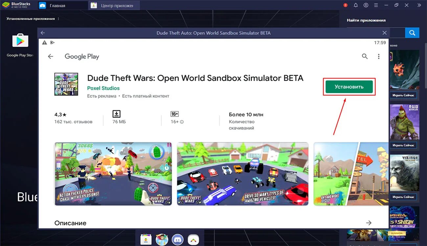The width and height of the screenshot is (427, 246).
Task: Minimize the BlueStacks window
Action: tap(386, 5)
